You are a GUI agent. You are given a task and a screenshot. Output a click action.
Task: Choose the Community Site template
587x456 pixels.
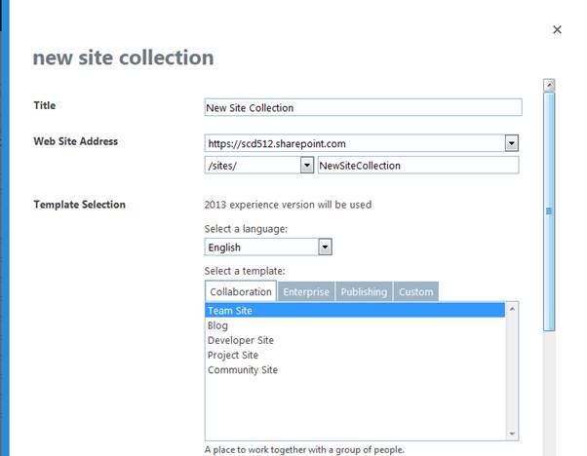[242, 370]
